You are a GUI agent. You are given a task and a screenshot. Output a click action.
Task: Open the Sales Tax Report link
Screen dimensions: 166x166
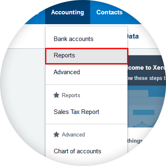coord(76,112)
